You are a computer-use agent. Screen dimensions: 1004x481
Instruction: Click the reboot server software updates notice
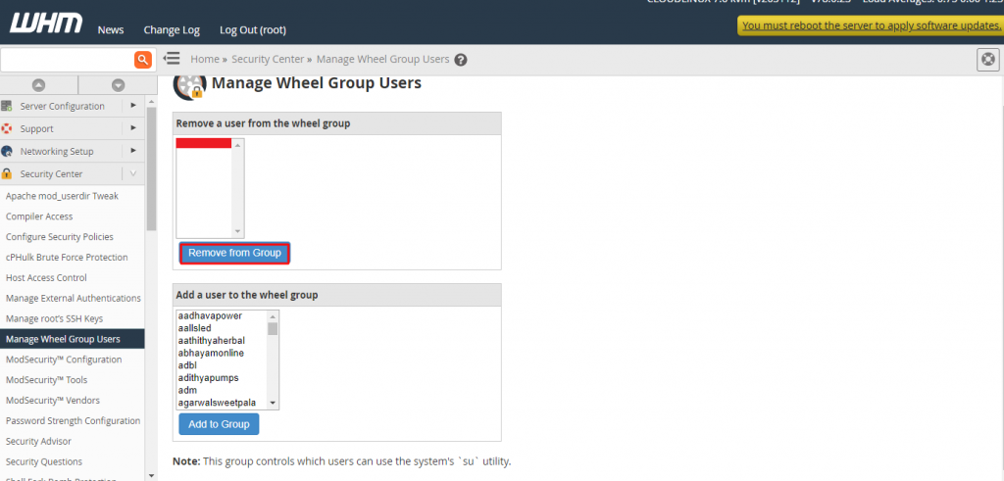pos(870,25)
